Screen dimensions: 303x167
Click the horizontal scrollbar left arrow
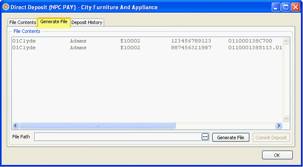[x=16, y=126]
